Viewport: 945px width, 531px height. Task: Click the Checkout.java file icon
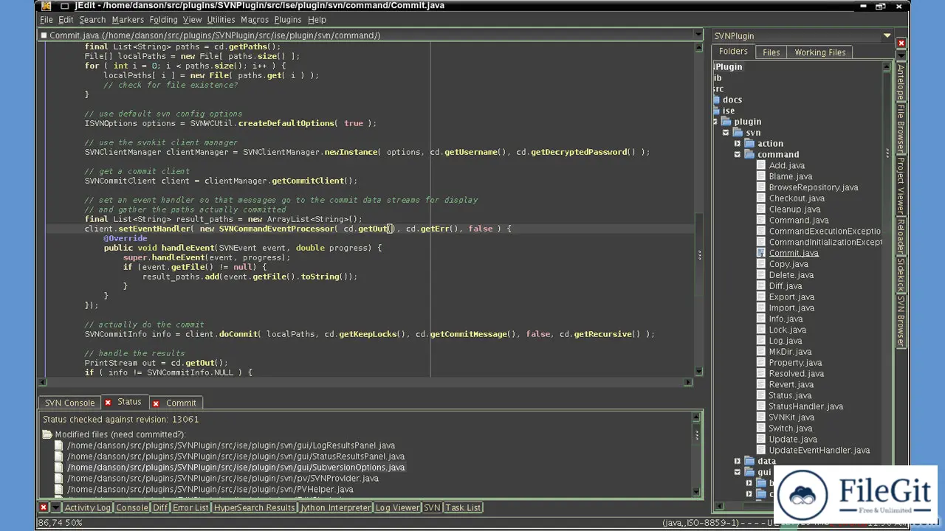tap(761, 198)
